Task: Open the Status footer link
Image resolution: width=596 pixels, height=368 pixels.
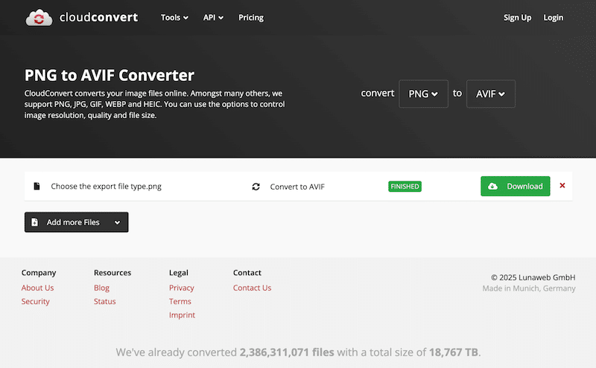Action: point(104,302)
